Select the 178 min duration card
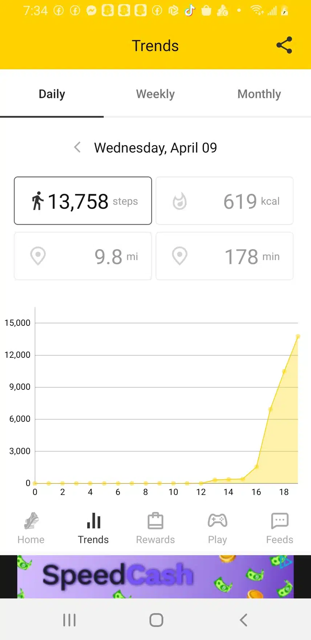 pyautogui.click(x=225, y=256)
